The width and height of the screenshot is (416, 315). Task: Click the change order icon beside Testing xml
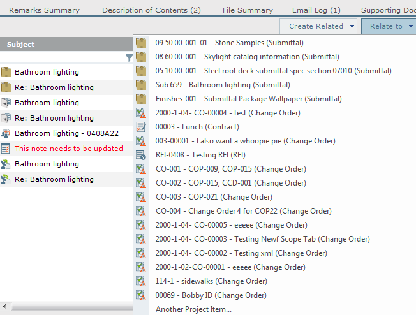(141, 253)
